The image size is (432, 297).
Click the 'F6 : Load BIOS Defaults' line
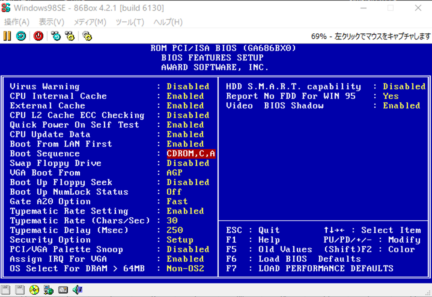point(293,259)
